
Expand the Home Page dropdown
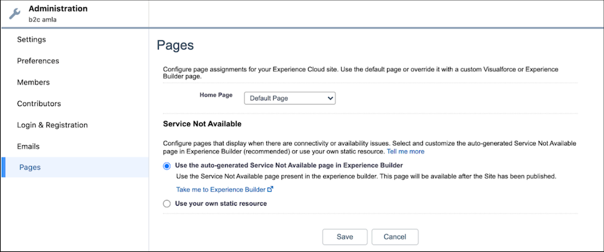pos(289,98)
